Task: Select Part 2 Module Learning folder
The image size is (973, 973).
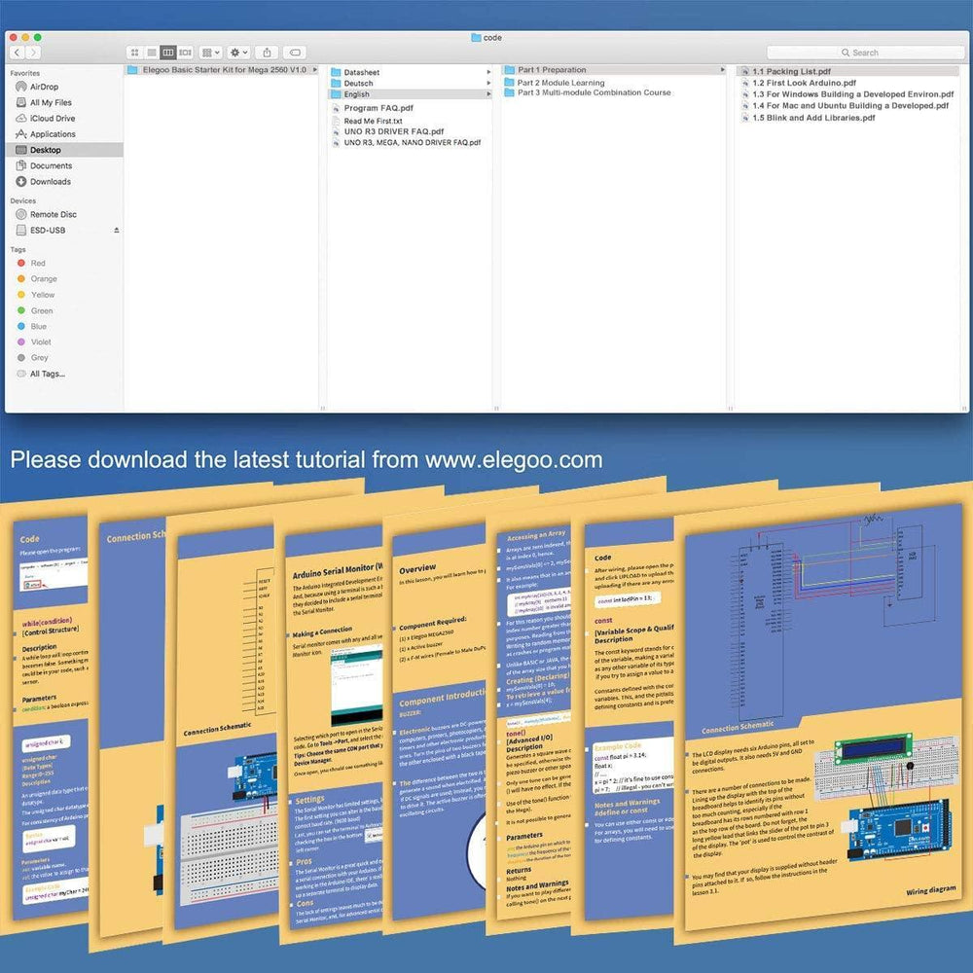Action: point(560,83)
